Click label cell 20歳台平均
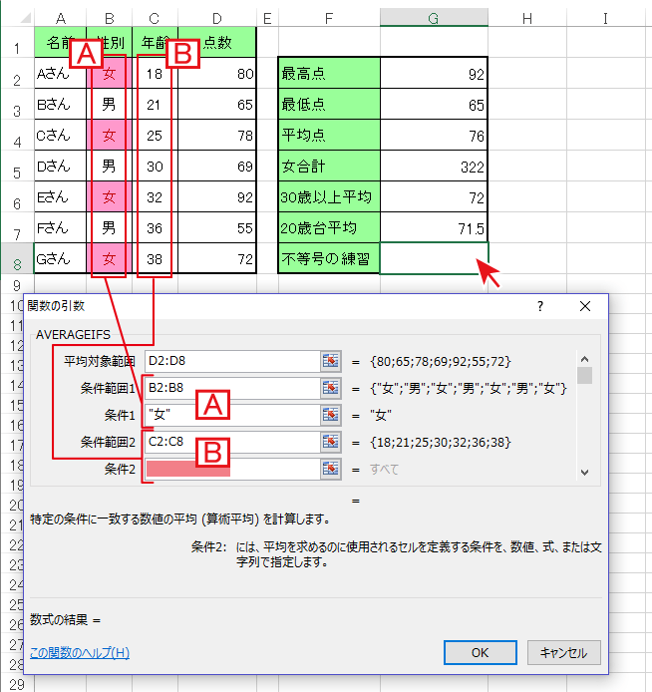Viewport: 652px width, 692px height. point(329,227)
